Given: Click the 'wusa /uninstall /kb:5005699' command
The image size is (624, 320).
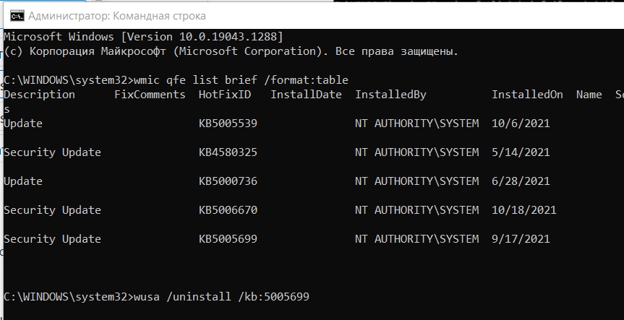Looking at the screenshot, I should coord(222,297).
